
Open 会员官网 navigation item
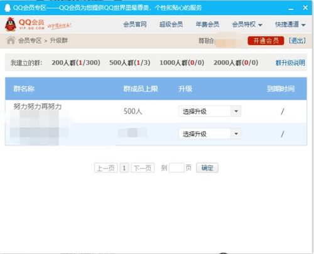(x=135, y=24)
